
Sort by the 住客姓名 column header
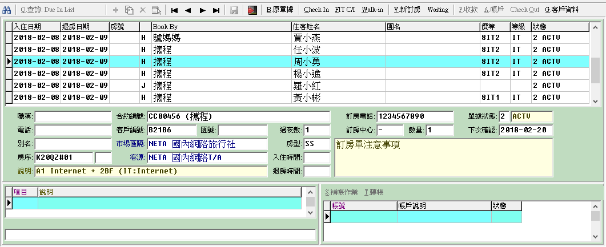click(x=338, y=27)
